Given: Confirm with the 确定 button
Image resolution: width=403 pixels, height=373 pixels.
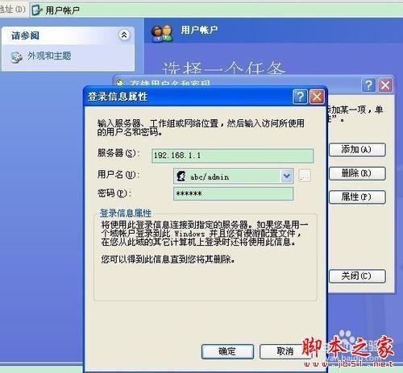Looking at the screenshot, I should click(227, 351).
